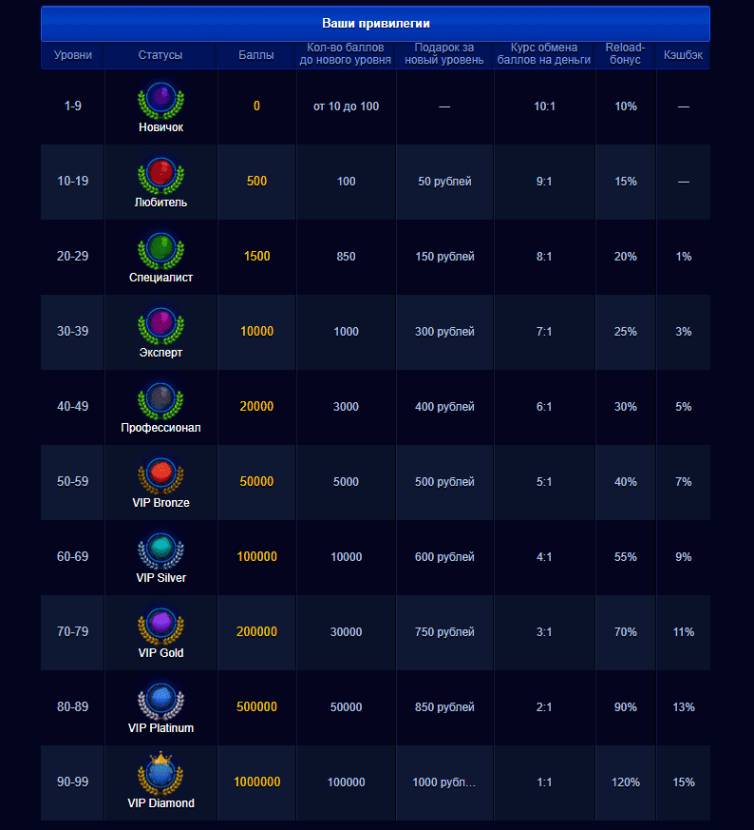Image resolution: width=754 pixels, height=830 pixels.
Task: Click the Статусы column header
Action: tap(160, 55)
